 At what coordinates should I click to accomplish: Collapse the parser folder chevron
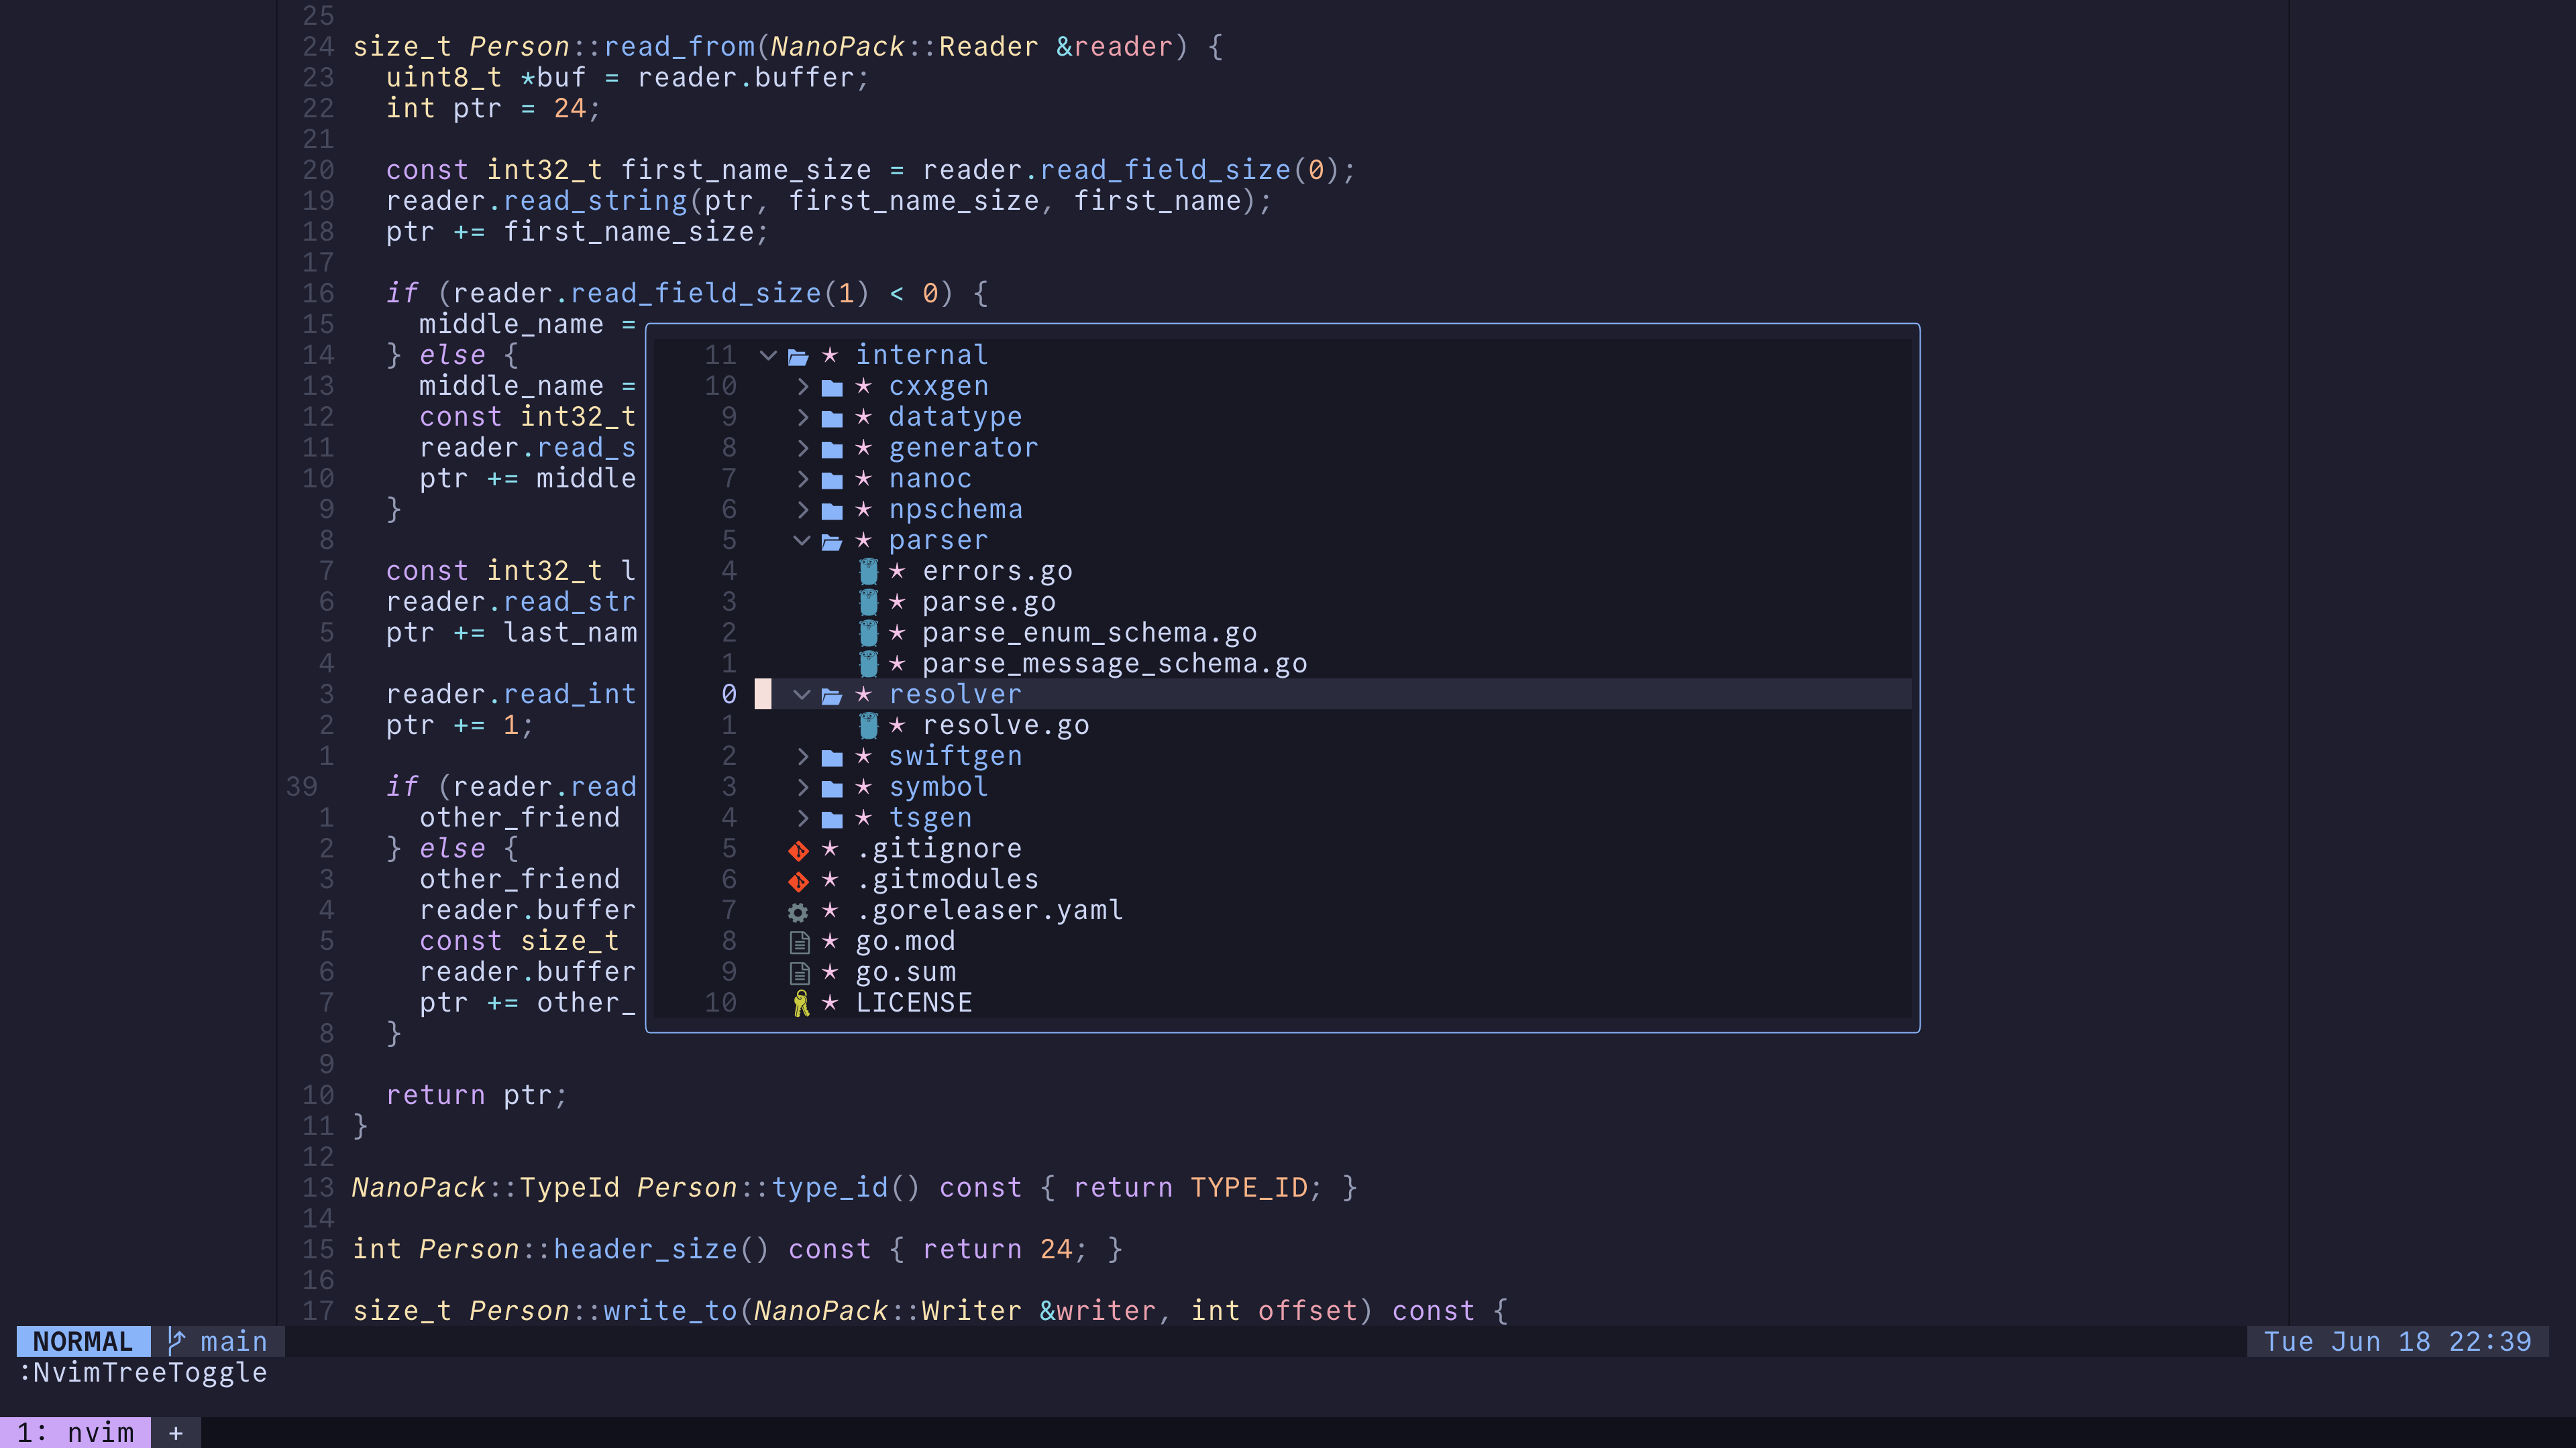coord(801,540)
